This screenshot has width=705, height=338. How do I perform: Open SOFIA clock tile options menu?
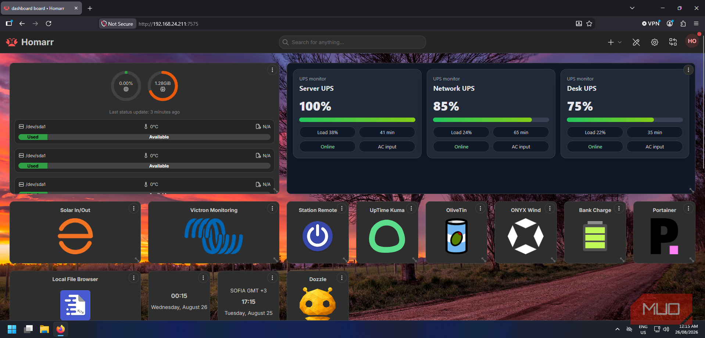(x=272, y=278)
